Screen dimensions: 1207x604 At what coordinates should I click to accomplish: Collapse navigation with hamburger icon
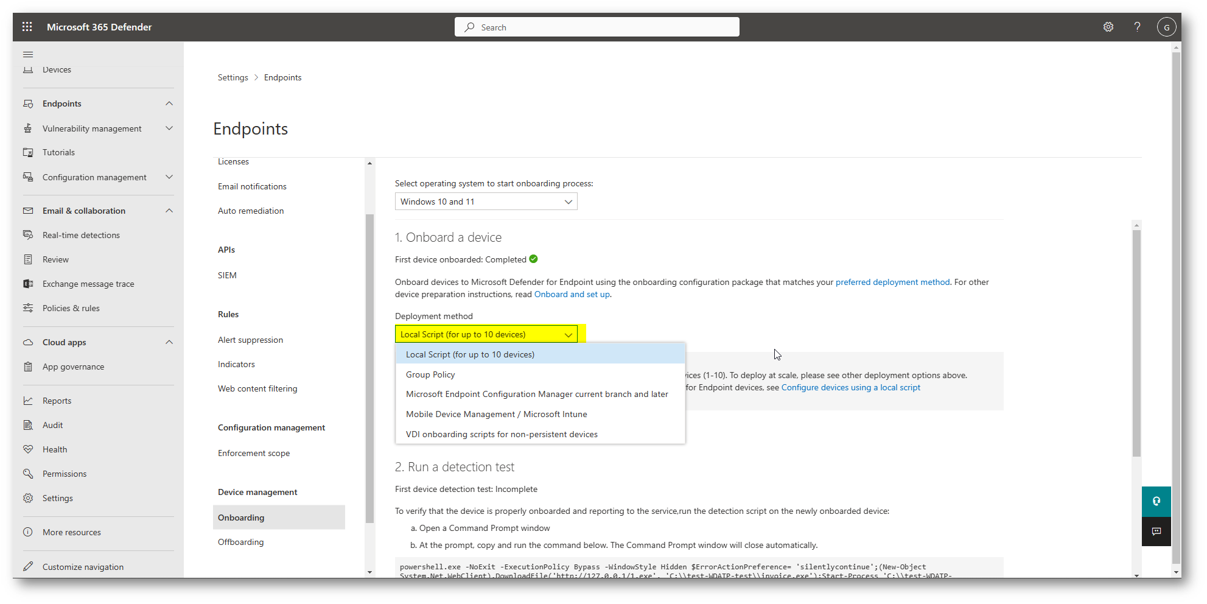pos(28,54)
